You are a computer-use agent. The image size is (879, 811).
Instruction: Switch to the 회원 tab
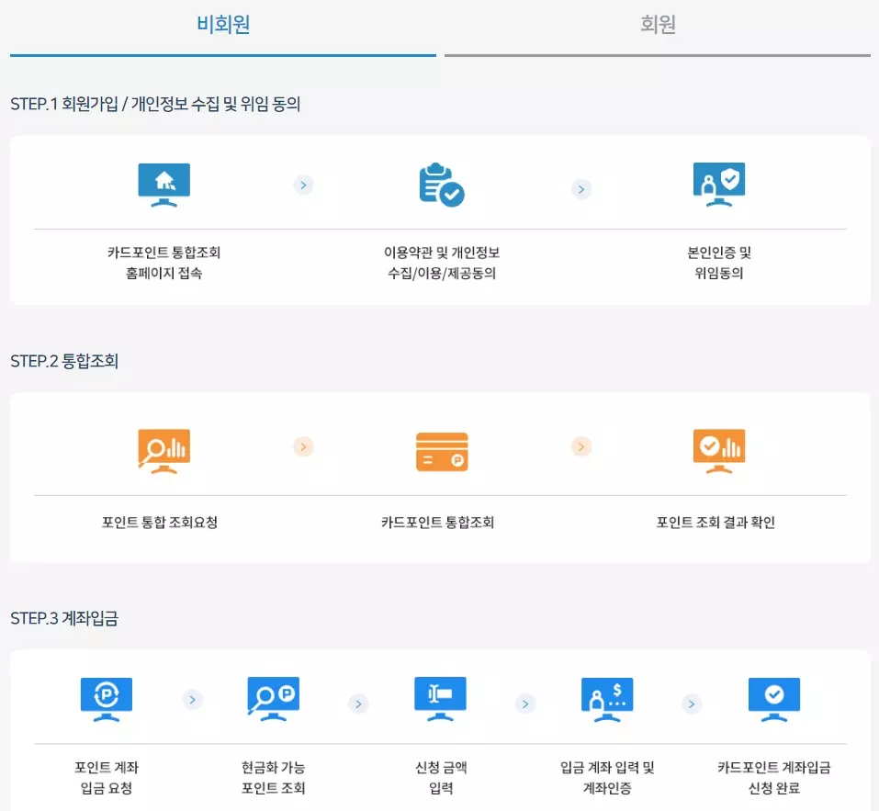tap(658, 25)
